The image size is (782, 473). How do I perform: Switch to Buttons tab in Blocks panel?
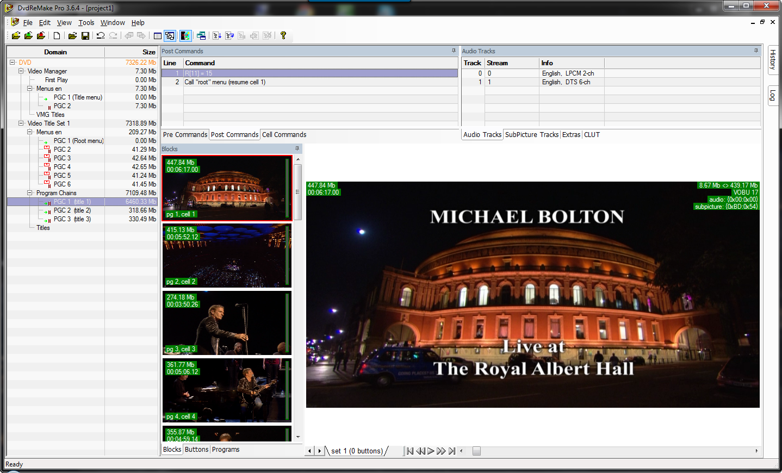pos(196,450)
